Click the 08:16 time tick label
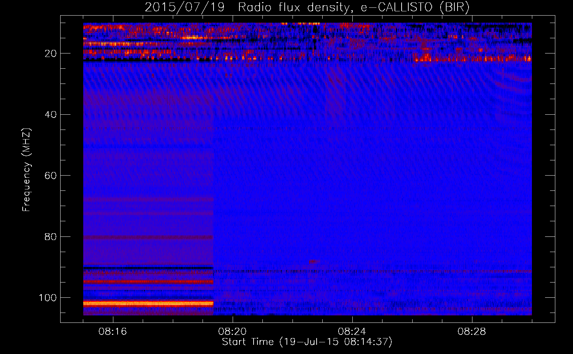 point(113,332)
